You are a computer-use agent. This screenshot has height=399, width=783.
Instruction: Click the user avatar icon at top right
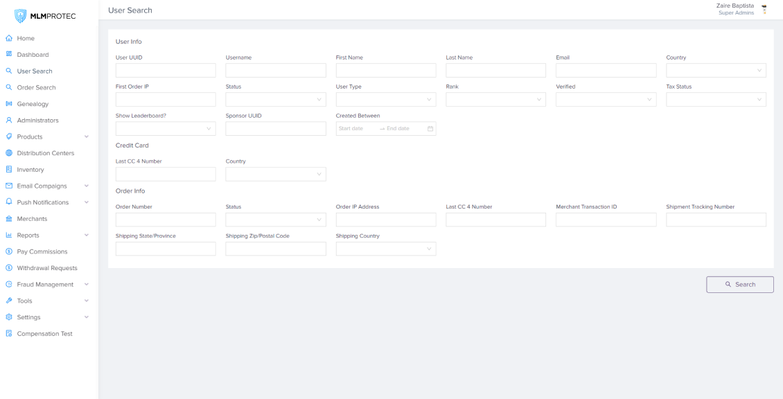pyautogui.click(x=764, y=9)
